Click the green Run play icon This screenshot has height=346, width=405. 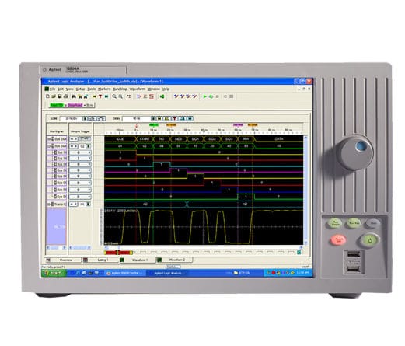[x=205, y=96]
